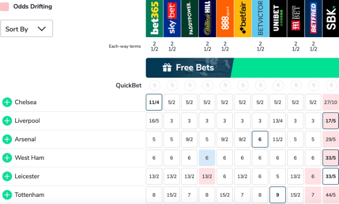This screenshot has height=204, width=339.
Task: Toggle QuickBet lightning under Betfair column
Action: click(x=242, y=85)
